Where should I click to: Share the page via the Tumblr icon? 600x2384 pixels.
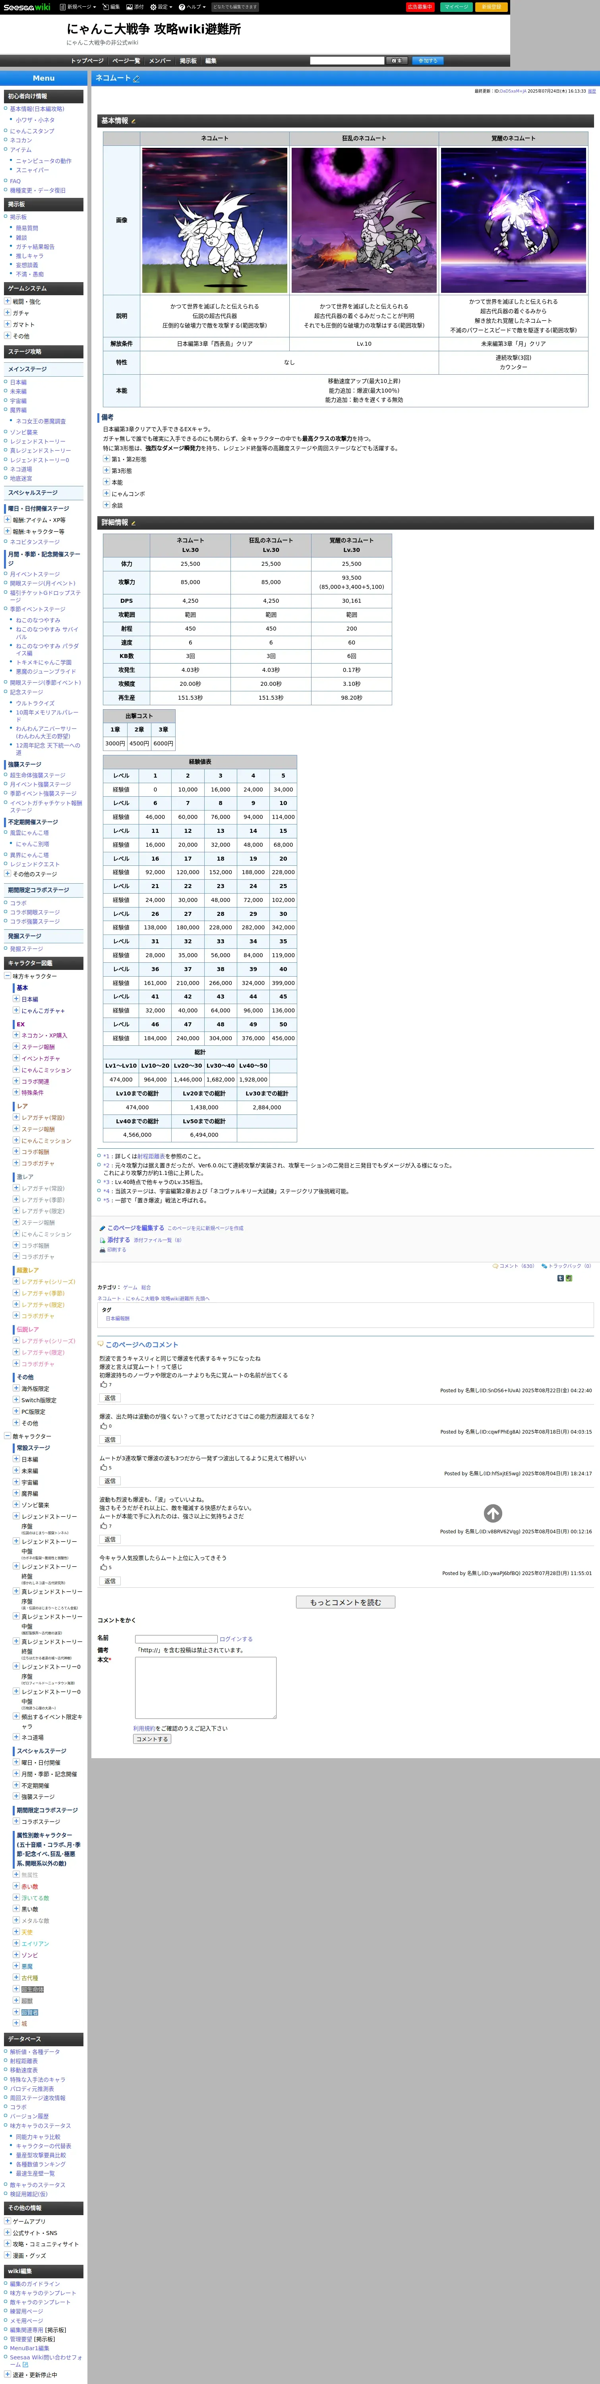(x=560, y=1278)
